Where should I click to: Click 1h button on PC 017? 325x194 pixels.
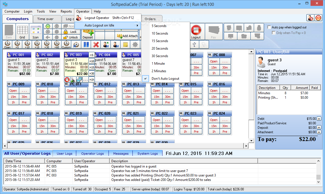tap(13, 132)
